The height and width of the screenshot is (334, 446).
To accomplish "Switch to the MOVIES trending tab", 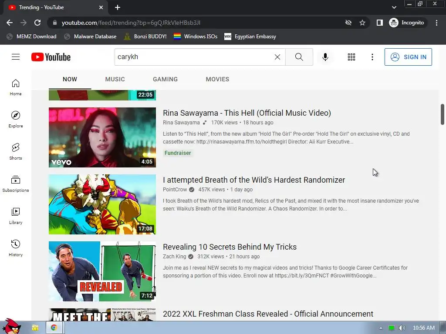I will [x=218, y=79].
